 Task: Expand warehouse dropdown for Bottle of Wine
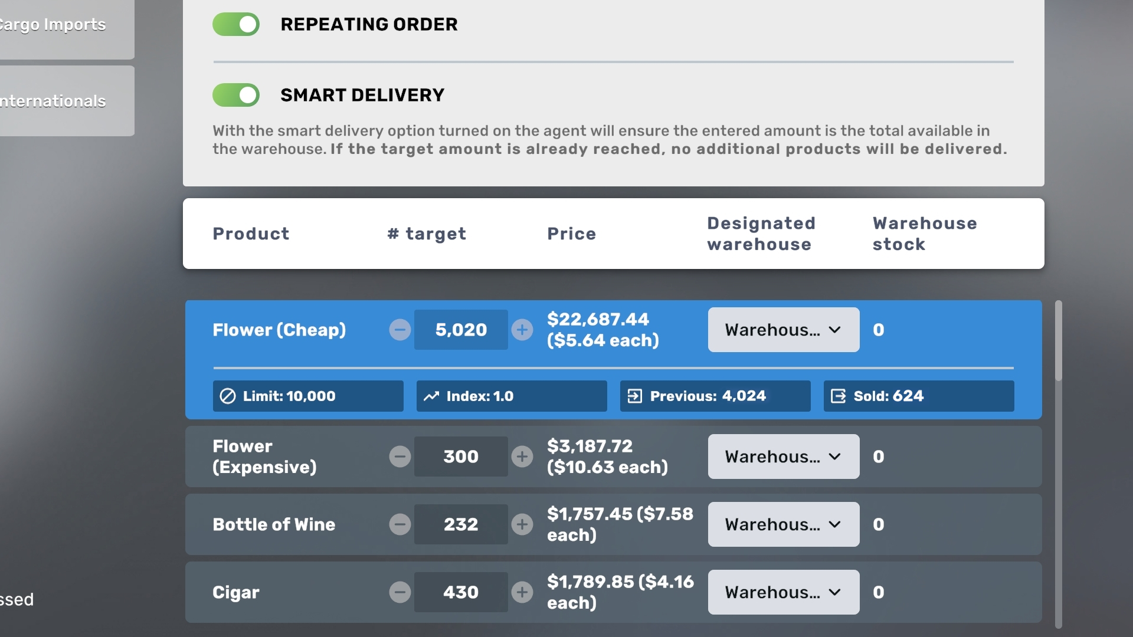pyautogui.click(x=784, y=524)
